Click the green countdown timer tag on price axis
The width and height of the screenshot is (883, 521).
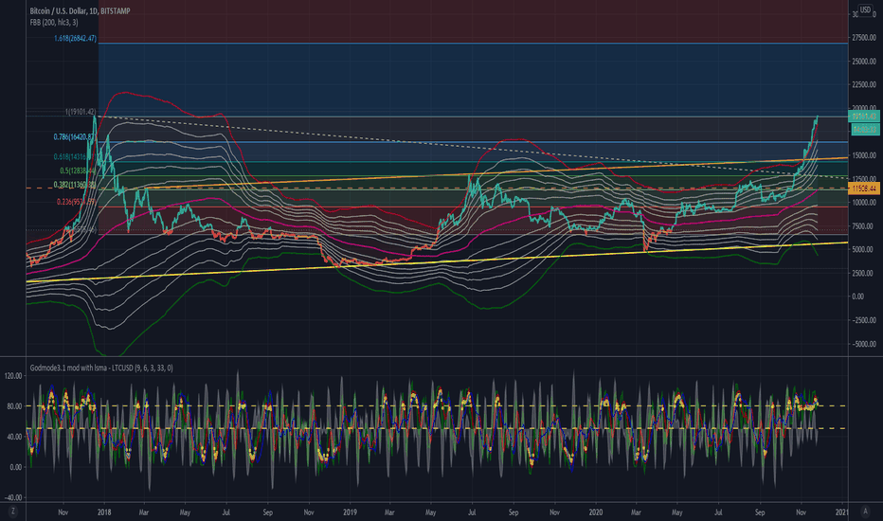click(x=865, y=130)
